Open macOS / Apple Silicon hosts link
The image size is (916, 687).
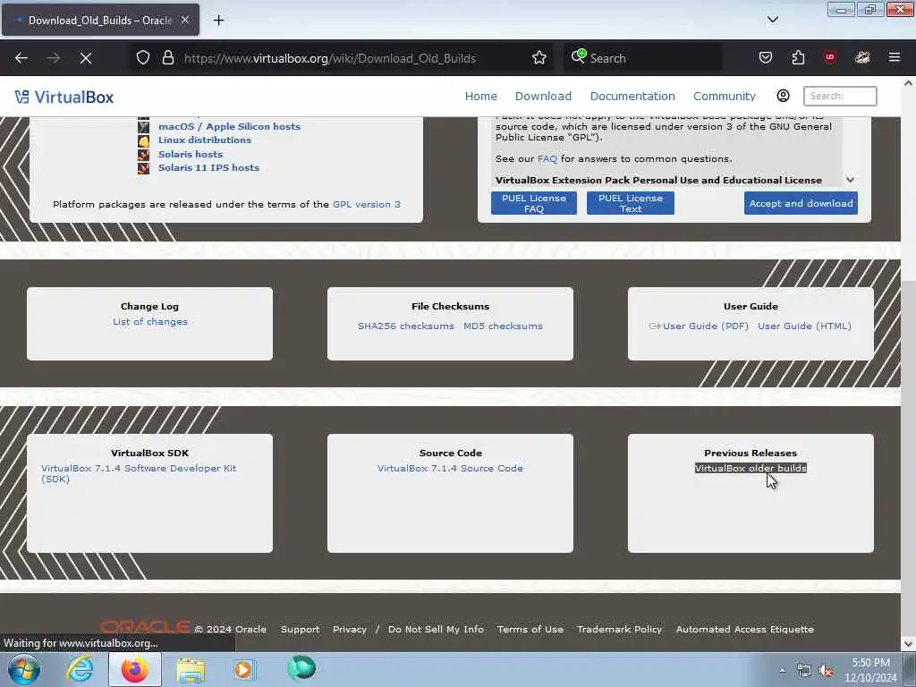[x=229, y=127]
